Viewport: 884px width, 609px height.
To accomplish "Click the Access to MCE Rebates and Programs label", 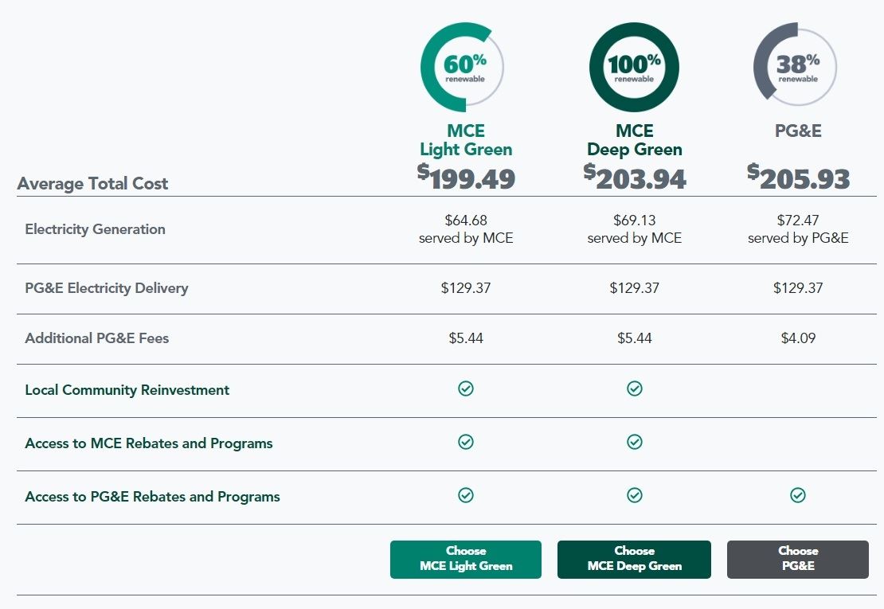I will click(149, 443).
